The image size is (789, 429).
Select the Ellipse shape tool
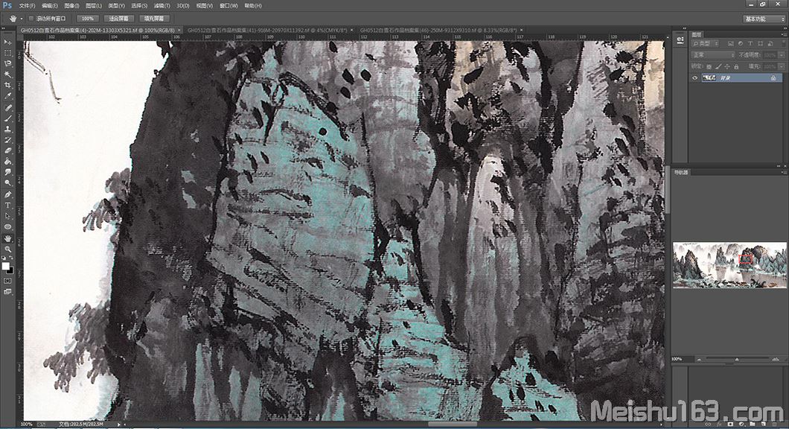point(7,227)
